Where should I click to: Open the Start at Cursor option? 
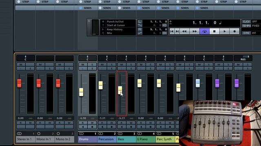click(x=116, y=25)
